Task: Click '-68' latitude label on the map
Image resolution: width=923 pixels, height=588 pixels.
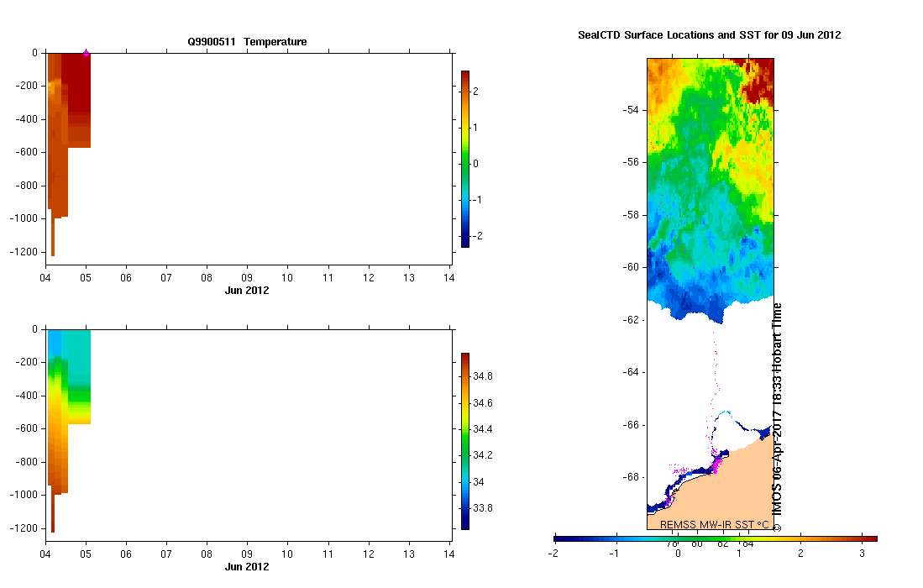Action: 631,477
